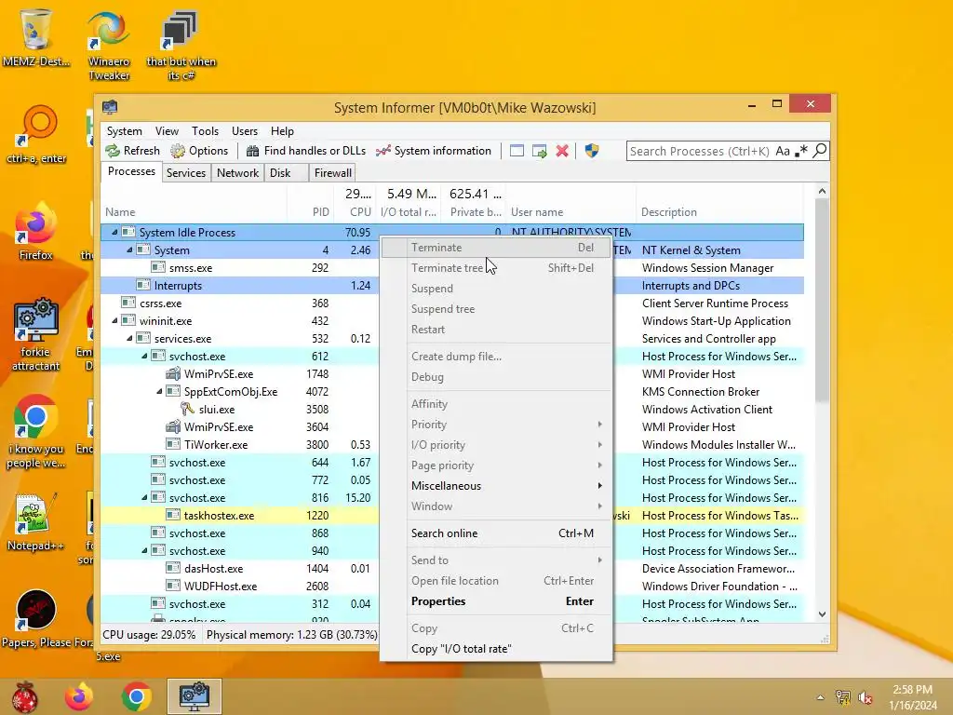Click Physical memory status bar entry
953x715 pixels.
(291, 635)
